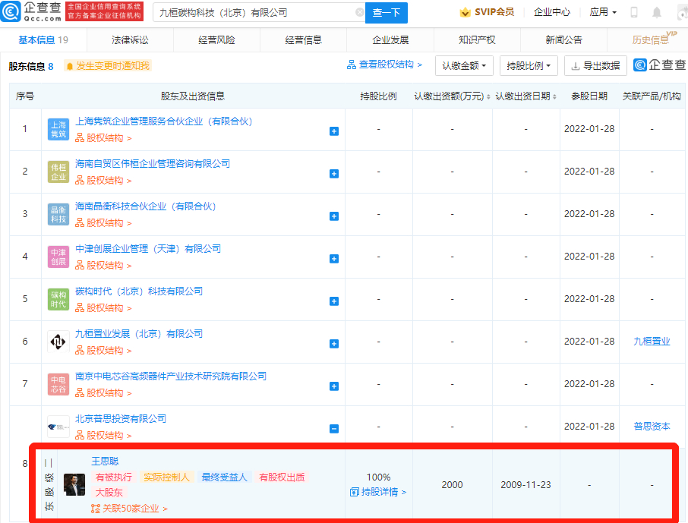Image resolution: width=688 pixels, height=523 pixels.
Task: Open 关联50家企业 link
Action: pos(129,509)
